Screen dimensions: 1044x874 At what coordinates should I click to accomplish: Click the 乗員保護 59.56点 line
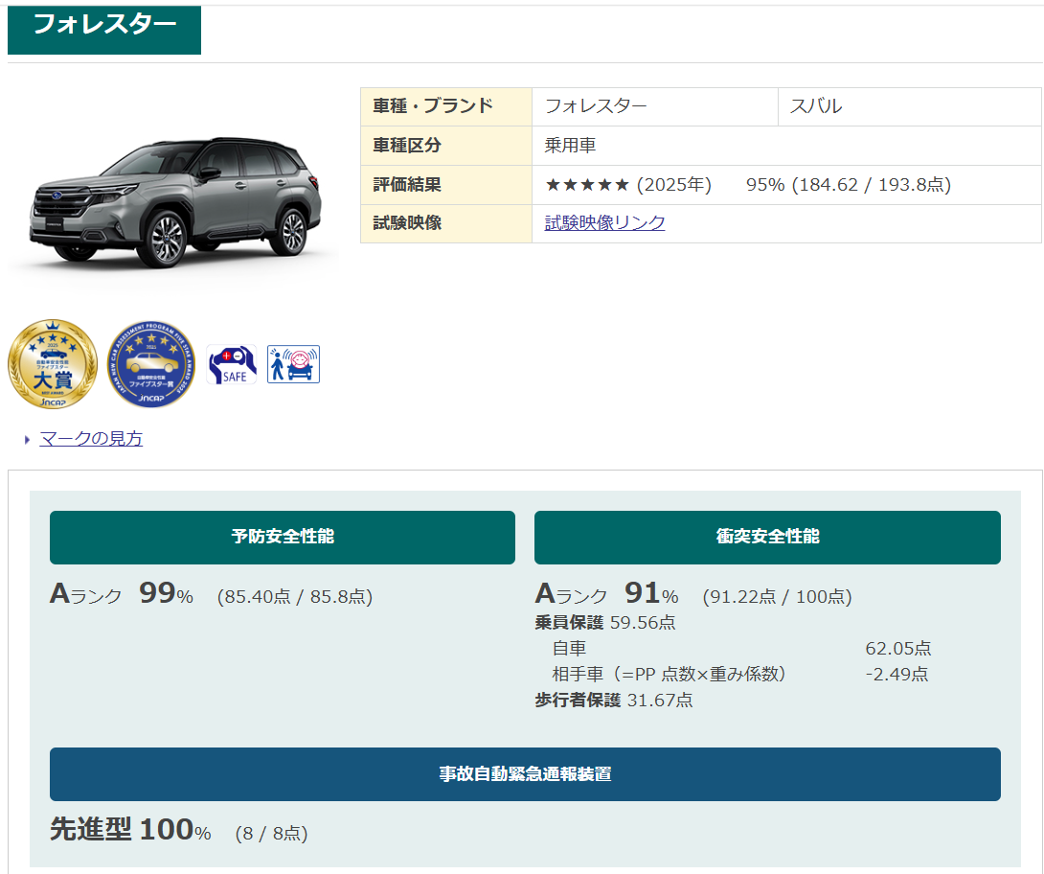pyautogui.click(x=605, y=622)
